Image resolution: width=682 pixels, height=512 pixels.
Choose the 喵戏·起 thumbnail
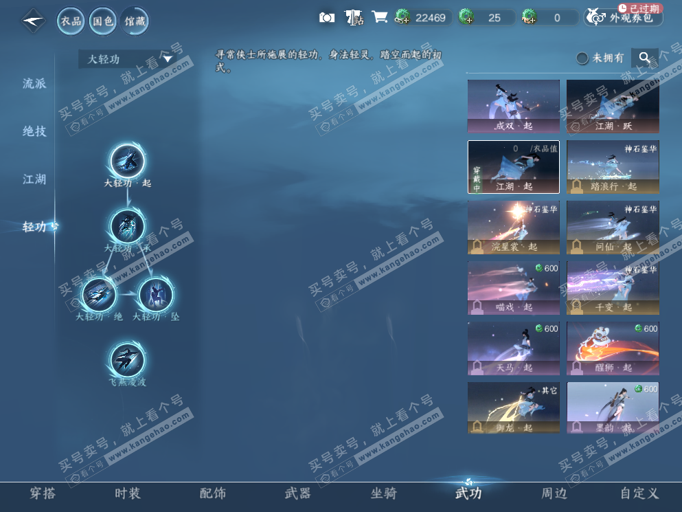tap(514, 288)
